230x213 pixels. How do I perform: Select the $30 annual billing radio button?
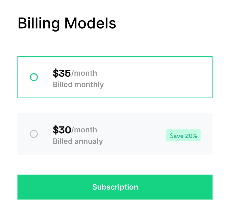[34, 134]
